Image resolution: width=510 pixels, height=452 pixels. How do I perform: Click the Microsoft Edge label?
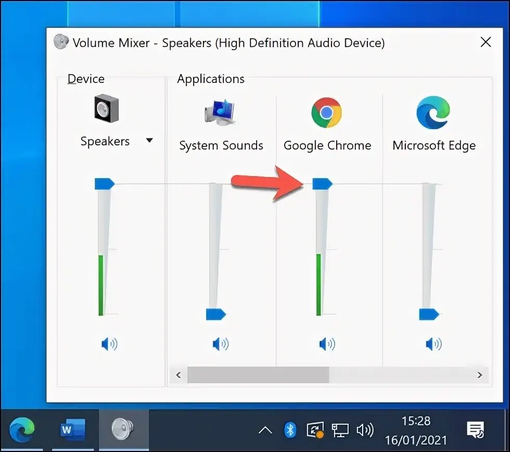[434, 145]
